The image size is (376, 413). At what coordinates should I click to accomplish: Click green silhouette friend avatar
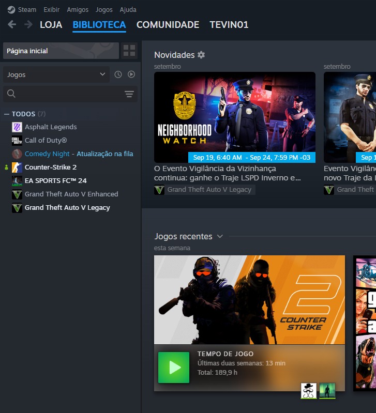[327, 391]
